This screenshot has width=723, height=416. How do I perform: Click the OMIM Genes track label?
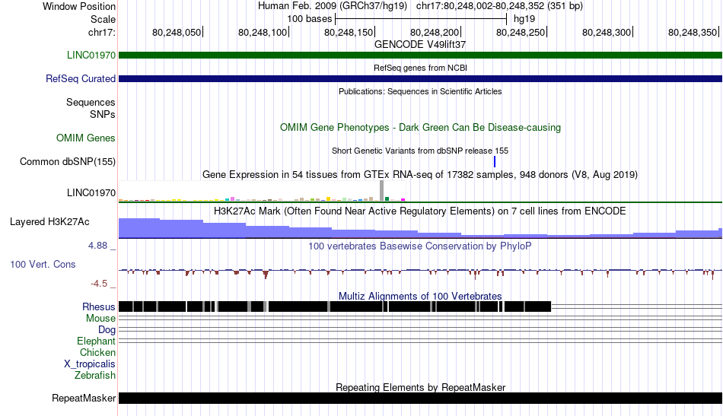[86, 138]
